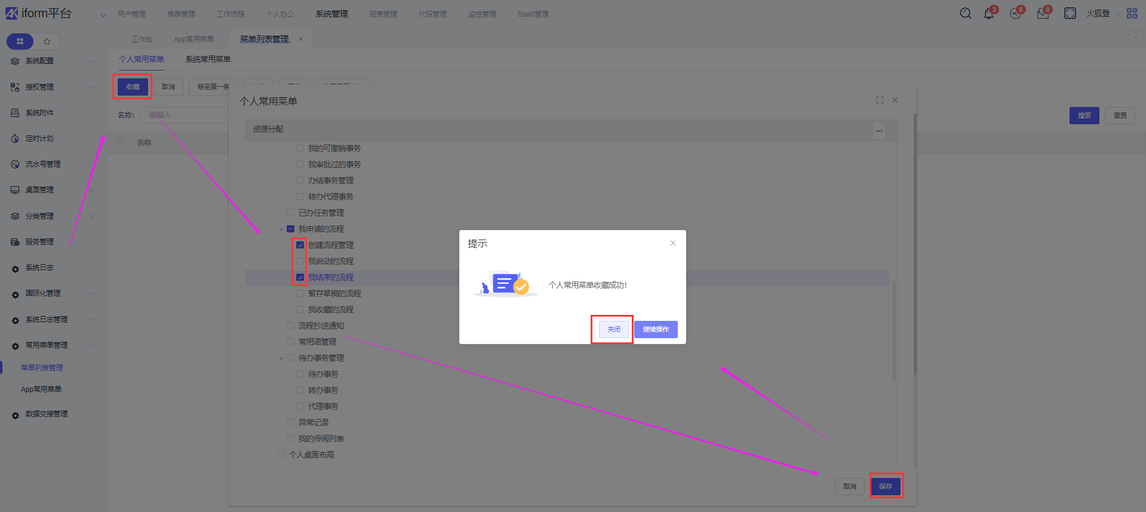Screen dimensions: 1146x512
Task: Click the search magnifier icon in header
Action: 965,14
